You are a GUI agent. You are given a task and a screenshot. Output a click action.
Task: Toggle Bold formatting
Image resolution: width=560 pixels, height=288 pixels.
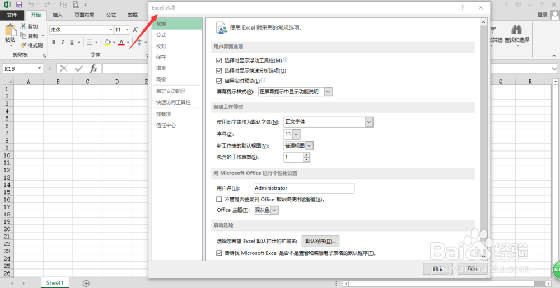tap(54, 42)
